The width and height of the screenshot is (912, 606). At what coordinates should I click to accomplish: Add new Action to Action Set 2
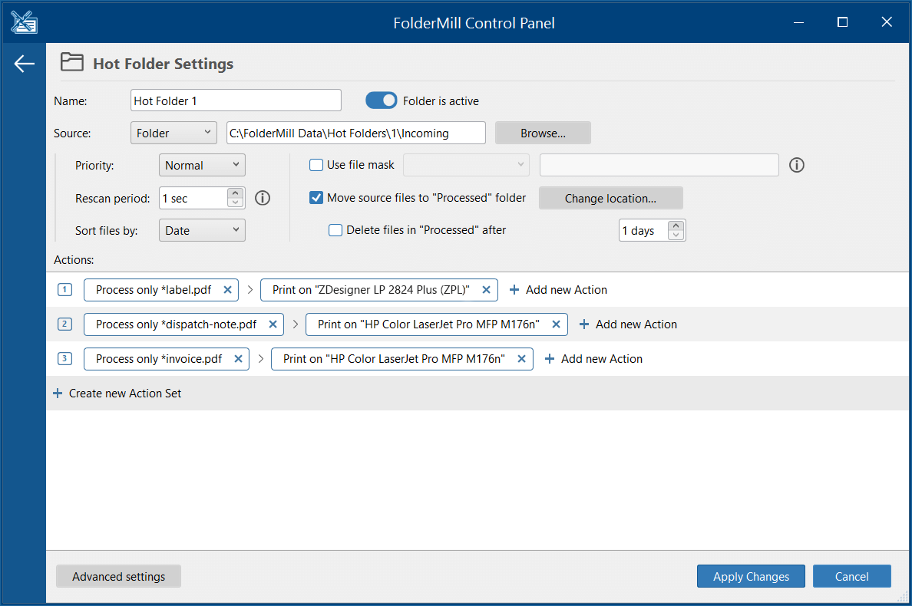point(628,324)
